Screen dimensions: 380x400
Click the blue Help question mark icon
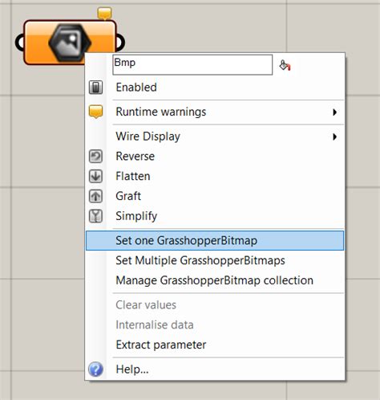click(95, 369)
